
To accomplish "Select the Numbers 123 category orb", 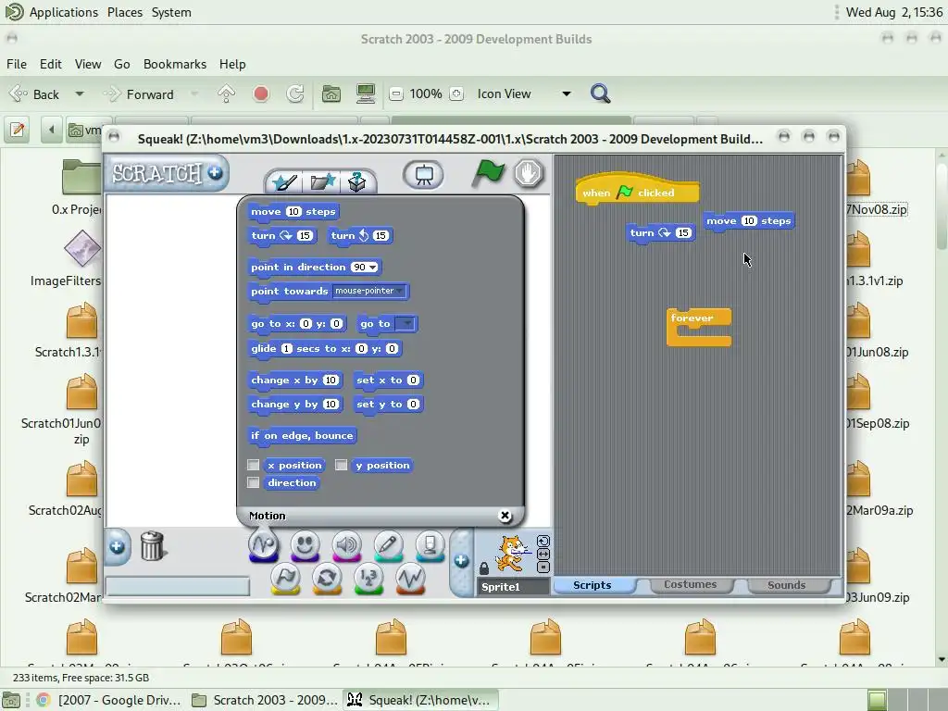I will pyautogui.click(x=368, y=578).
